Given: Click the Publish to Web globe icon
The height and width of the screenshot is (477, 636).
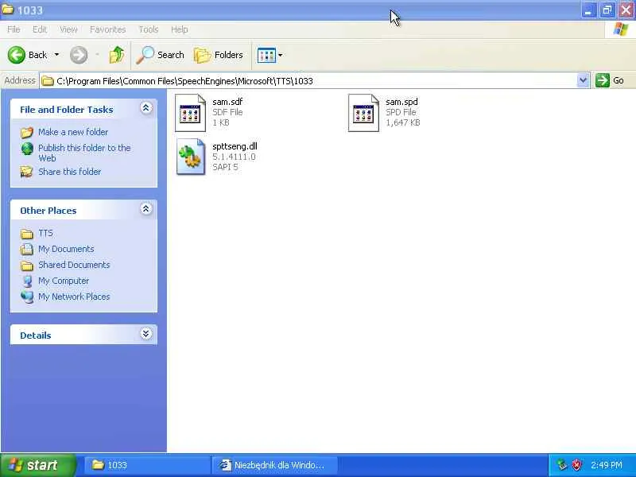Looking at the screenshot, I should tap(27, 149).
